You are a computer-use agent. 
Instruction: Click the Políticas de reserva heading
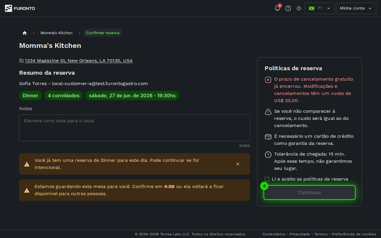click(x=293, y=68)
